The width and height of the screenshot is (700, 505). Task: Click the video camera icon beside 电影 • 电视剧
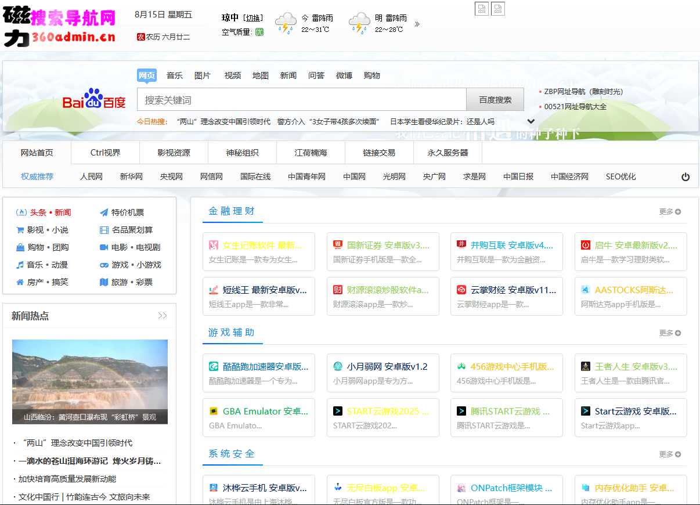[x=104, y=247]
